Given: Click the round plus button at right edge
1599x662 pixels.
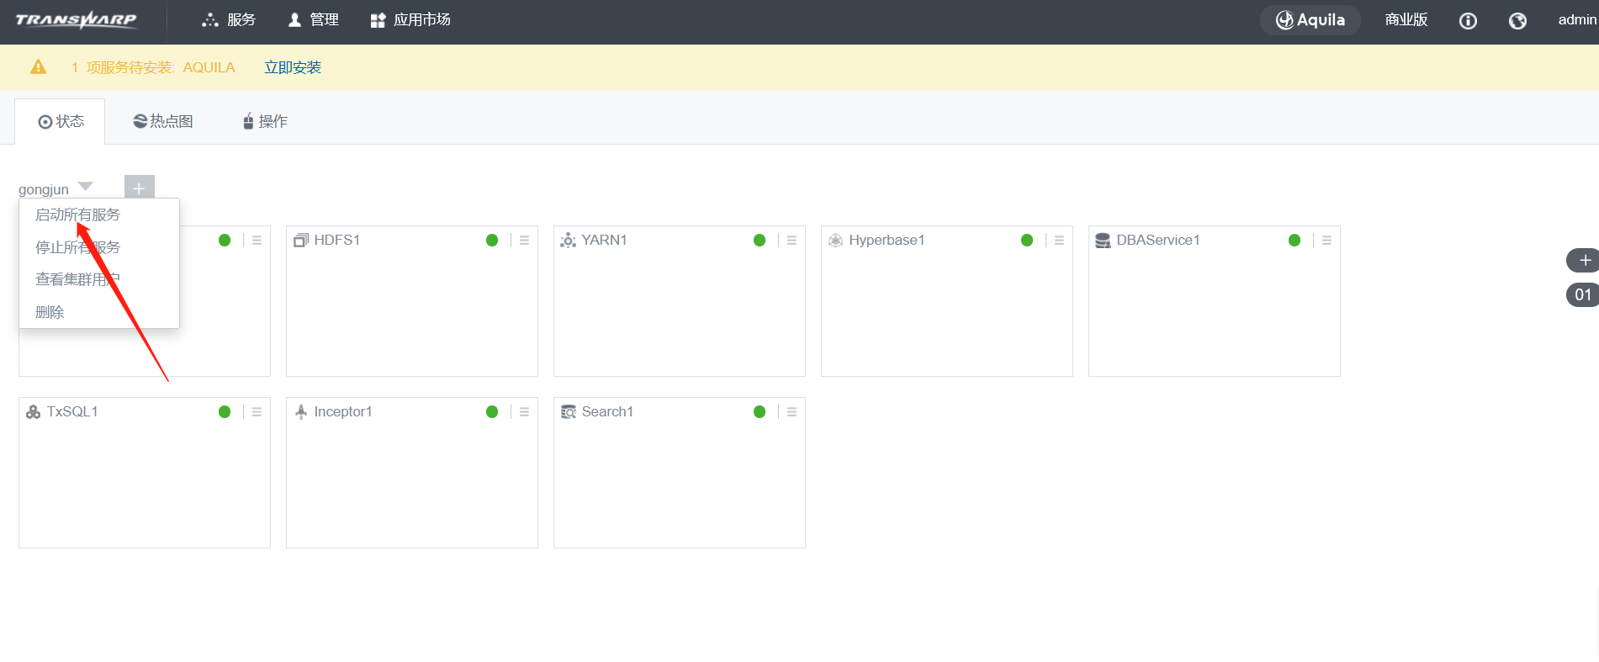Looking at the screenshot, I should 1584,261.
